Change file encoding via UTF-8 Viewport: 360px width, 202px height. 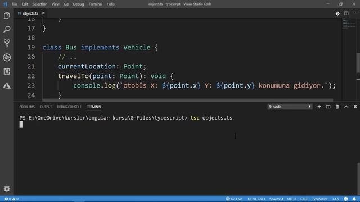[292, 199]
